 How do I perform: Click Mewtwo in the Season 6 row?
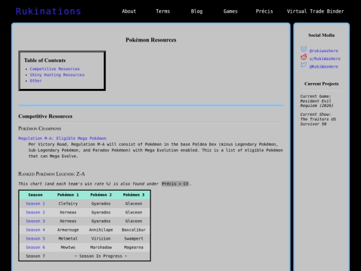pos(68,248)
